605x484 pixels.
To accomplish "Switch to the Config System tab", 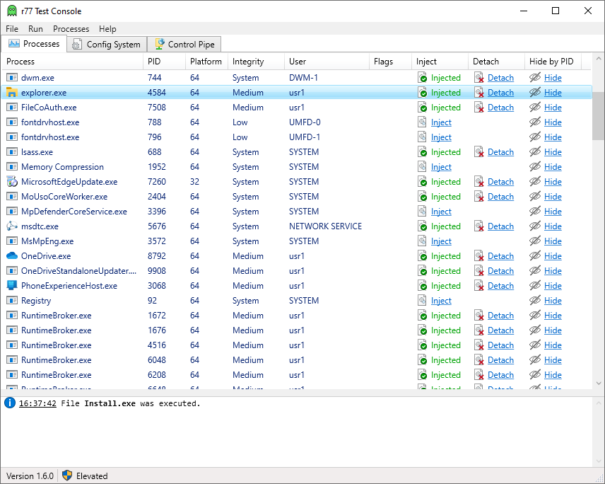I will click(107, 45).
